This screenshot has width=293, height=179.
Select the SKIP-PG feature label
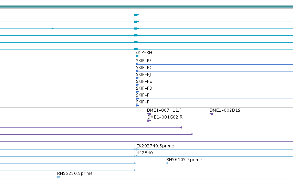pos(144,68)
